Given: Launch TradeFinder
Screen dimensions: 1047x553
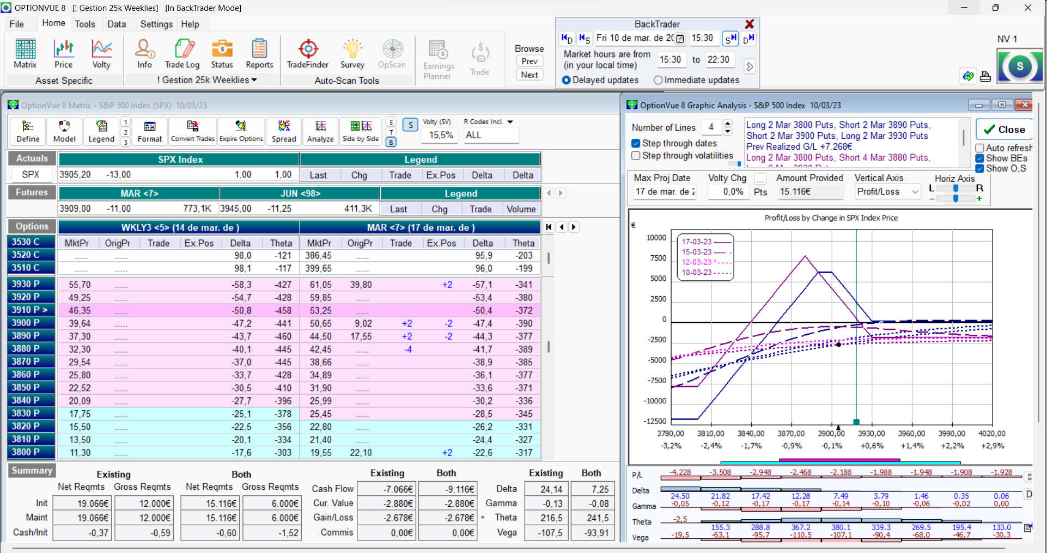Looking at the screenshot, I should pos(308,54).
